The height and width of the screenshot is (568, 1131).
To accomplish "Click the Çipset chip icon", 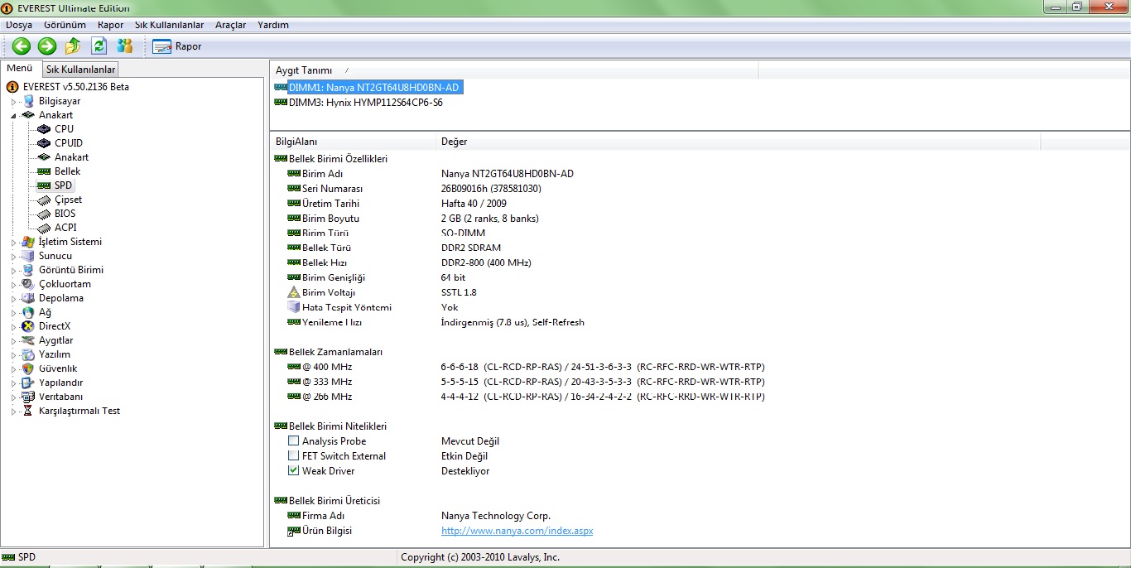I will 45,200.
